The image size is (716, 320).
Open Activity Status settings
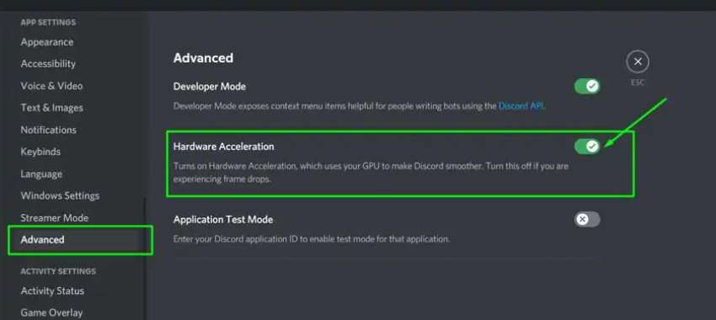52,291
